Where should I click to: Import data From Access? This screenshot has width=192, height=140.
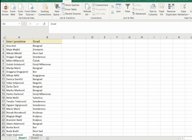pos(5,10)
